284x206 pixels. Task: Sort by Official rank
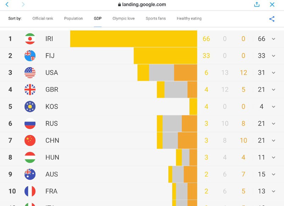coord(43,18)
